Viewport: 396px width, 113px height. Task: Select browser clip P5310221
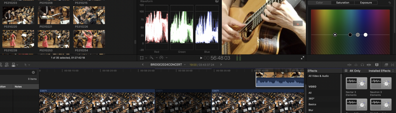coord(54,15)
